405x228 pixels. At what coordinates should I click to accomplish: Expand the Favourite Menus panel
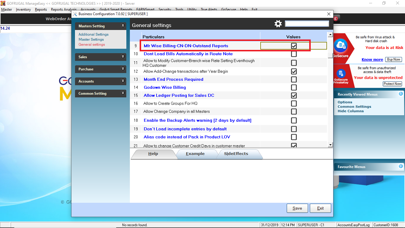pyautogui.click(x=401, y=166)
